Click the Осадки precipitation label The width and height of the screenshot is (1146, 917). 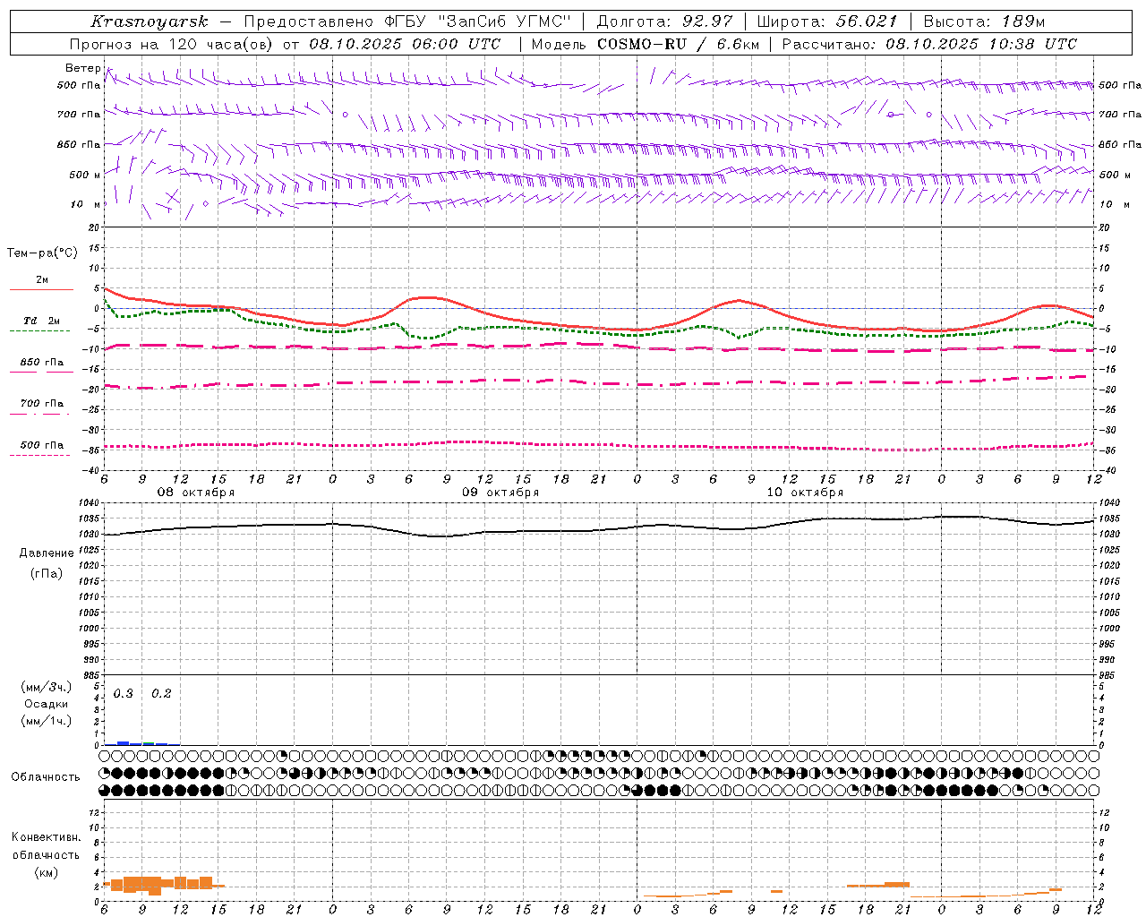[47, 704]
